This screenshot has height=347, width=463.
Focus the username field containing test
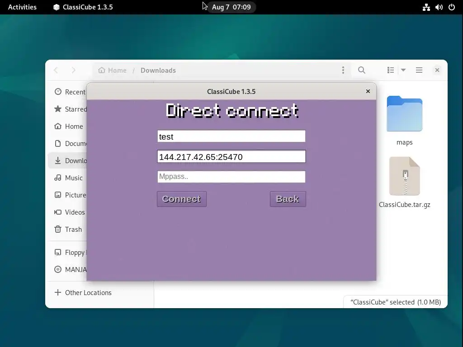(231, 136)
